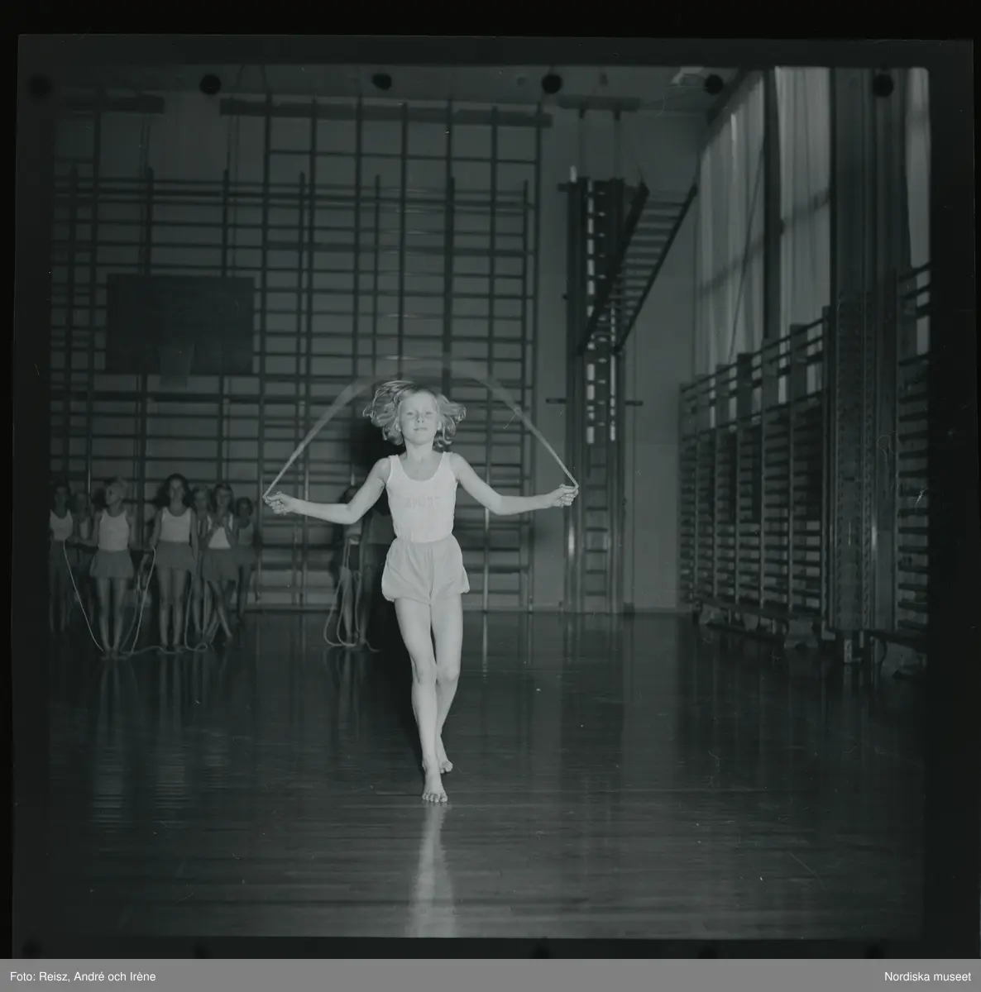Click the jump rope handle in her right-side hand
The height and width of the screenshot is (992, 981).
pos(567,496)
